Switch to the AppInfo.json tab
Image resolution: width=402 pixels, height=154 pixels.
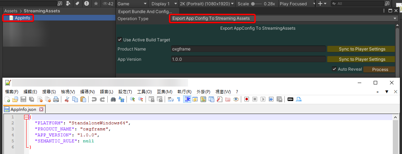23,109
